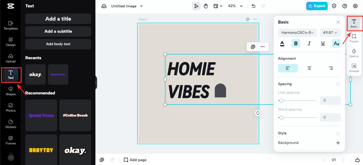Redo the last action
The height and width of the screenshot is (165, 363).
(x=263, y=6)
